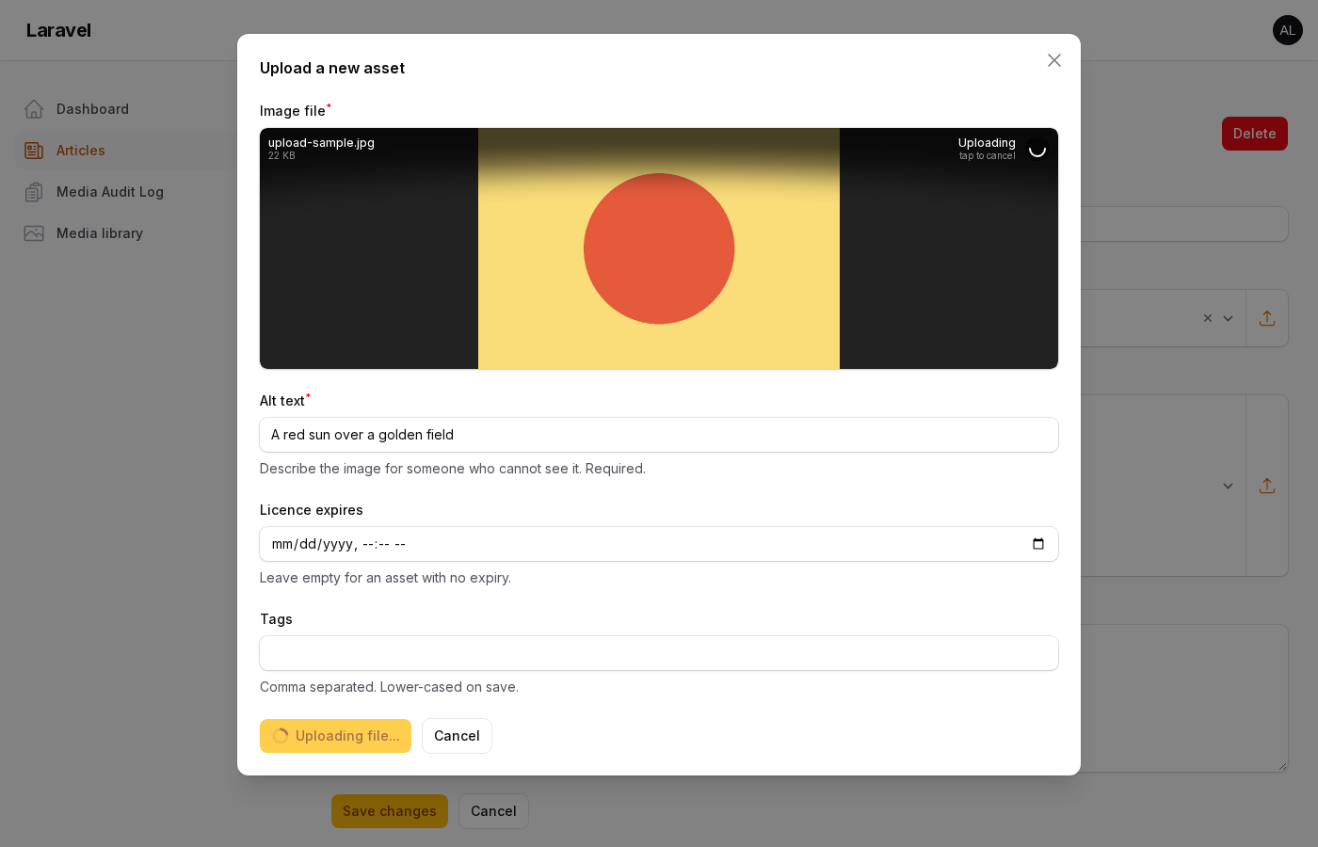This screenshot has width=1318, height=847.
Task: Focus the Alt text input field
Action: 659,435
